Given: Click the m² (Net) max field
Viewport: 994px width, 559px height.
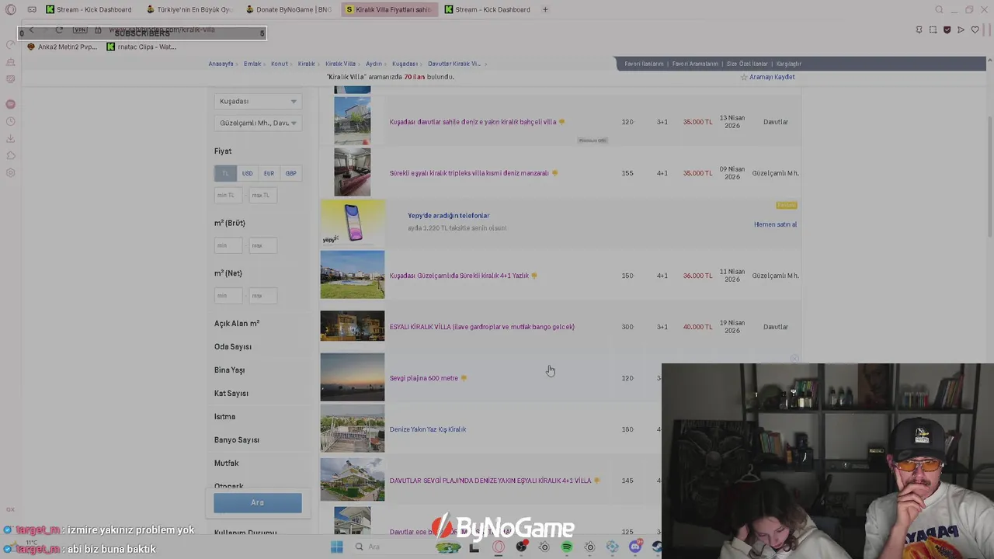Looking at the screenshot, I should point(262,296).
